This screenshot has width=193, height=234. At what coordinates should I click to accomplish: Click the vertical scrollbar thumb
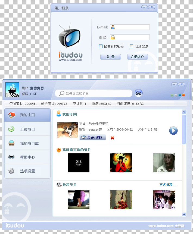(184, 129)
